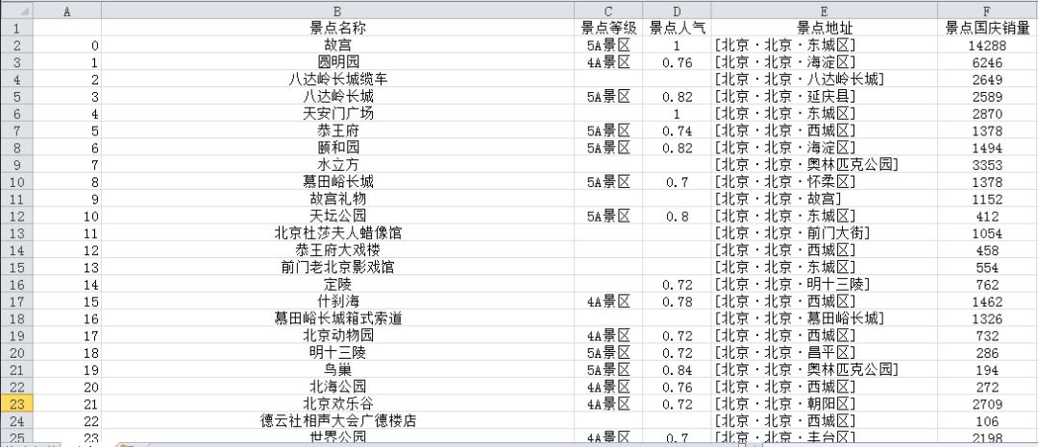Select the cell 北京欢乐谷

(x=337, y=404)
